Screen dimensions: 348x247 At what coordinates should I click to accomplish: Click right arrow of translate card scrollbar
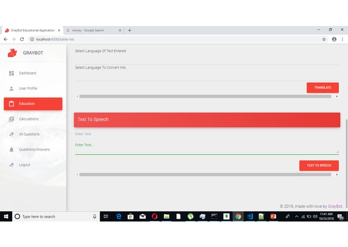click(x=337, y=96)
